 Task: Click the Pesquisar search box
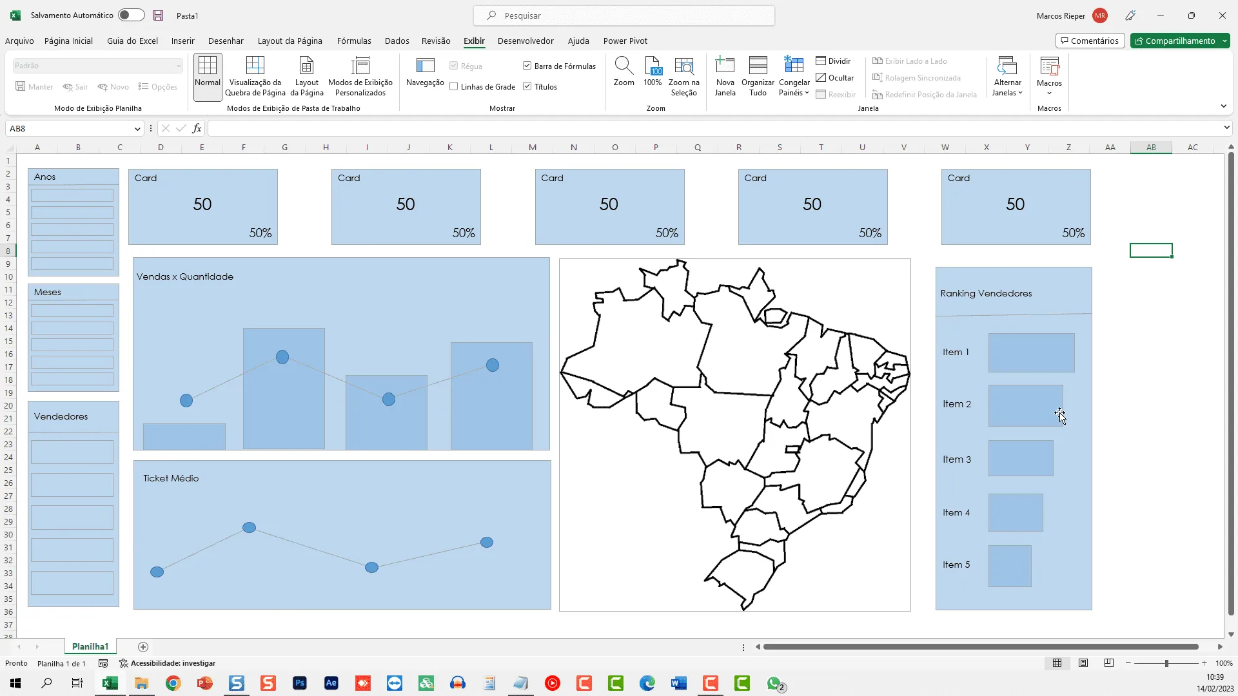pyautogui.click(x=624, y=15)
